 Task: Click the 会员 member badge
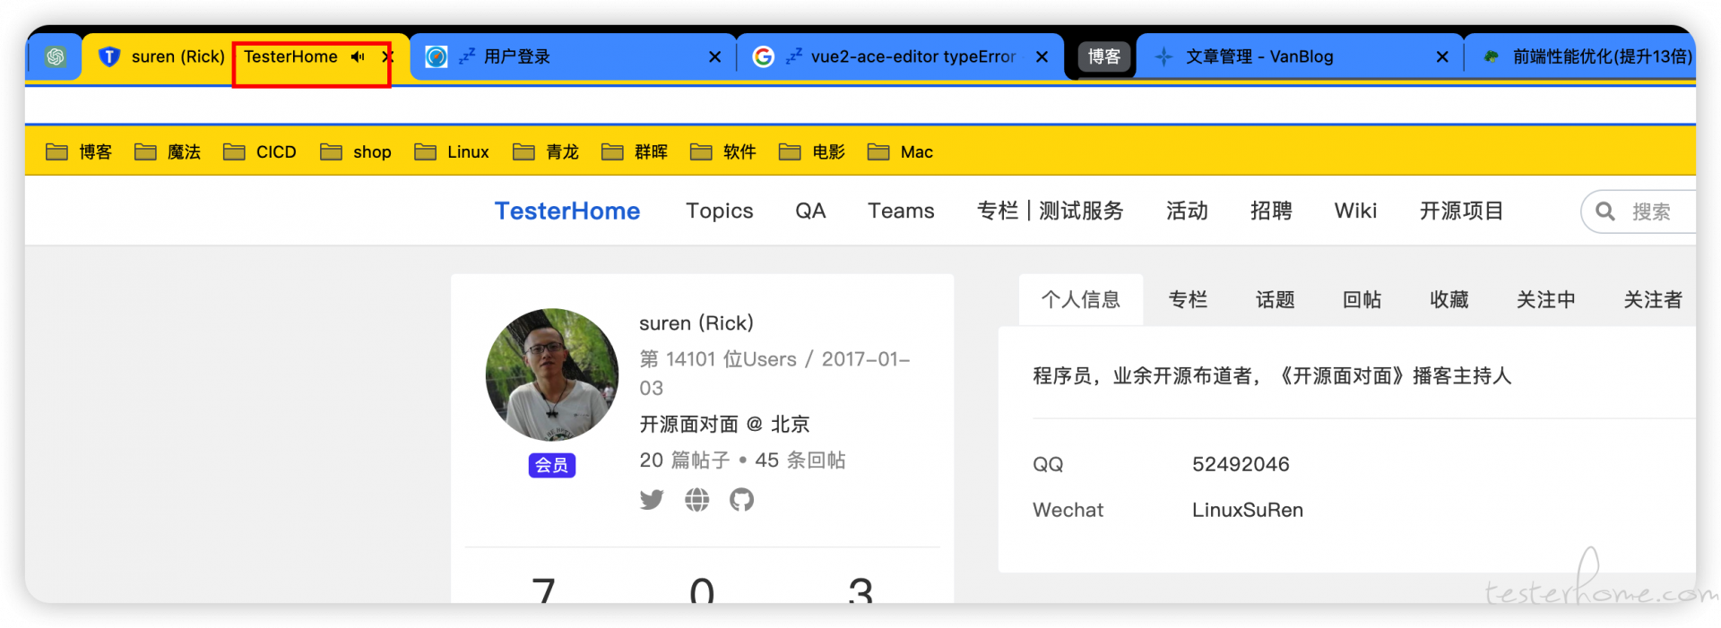click(552, 465)
